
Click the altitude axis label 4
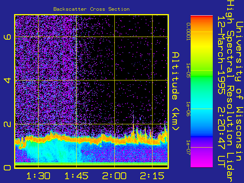[7, 80]
